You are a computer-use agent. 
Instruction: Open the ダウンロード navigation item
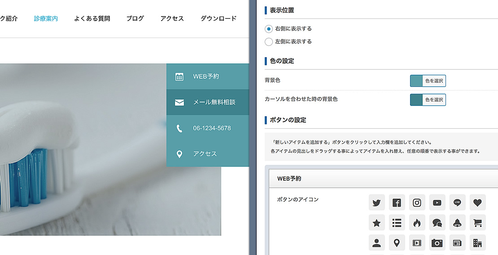218,18
